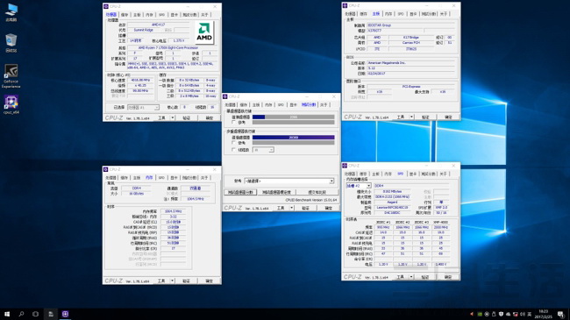
Task: Click the 'Summit Ridge' code name field
Action: pyautogui.click(x=143, y=30)
